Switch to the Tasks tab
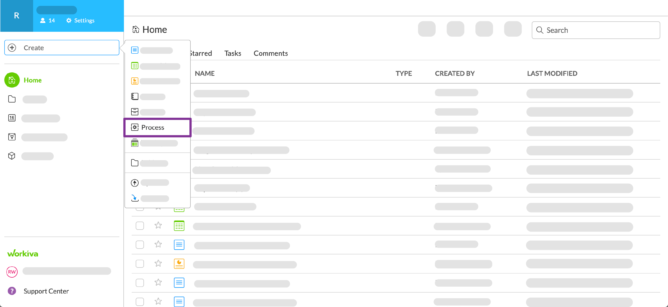668x307 pixels. 233,53
